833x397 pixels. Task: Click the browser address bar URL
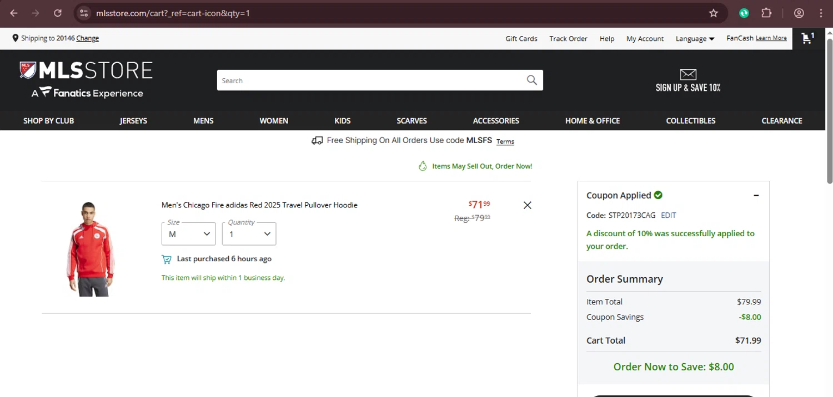(173, 13)
